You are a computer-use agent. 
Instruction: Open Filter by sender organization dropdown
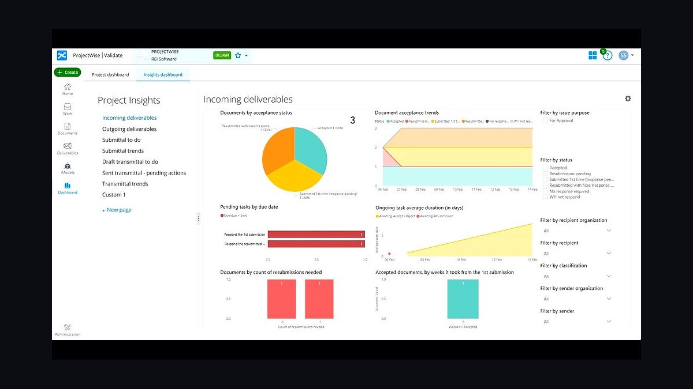pos(577,299)
